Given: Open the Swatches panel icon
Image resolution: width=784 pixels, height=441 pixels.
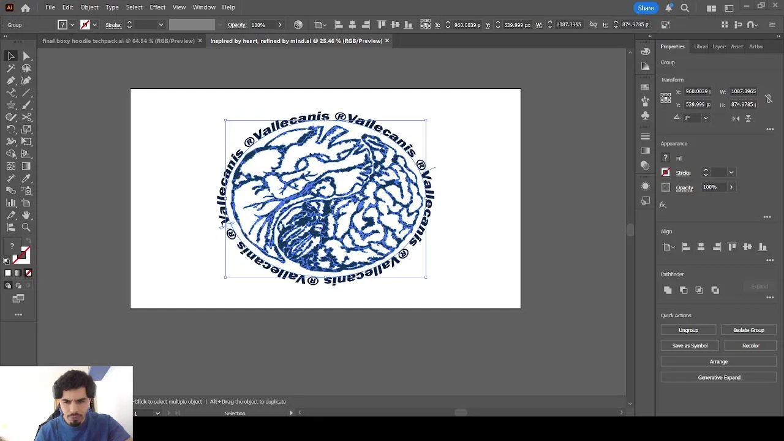Looking at the screenshot, I should coord(646,87).
